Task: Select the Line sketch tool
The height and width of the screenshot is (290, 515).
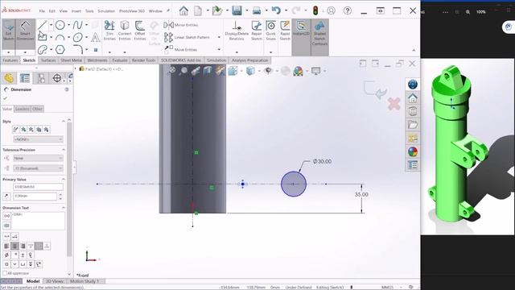Action: pos(42,25)
